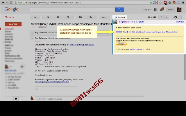186x116 pixels.
Task: Open the new Trello card link #68080
Action: (x=147, y=32)
